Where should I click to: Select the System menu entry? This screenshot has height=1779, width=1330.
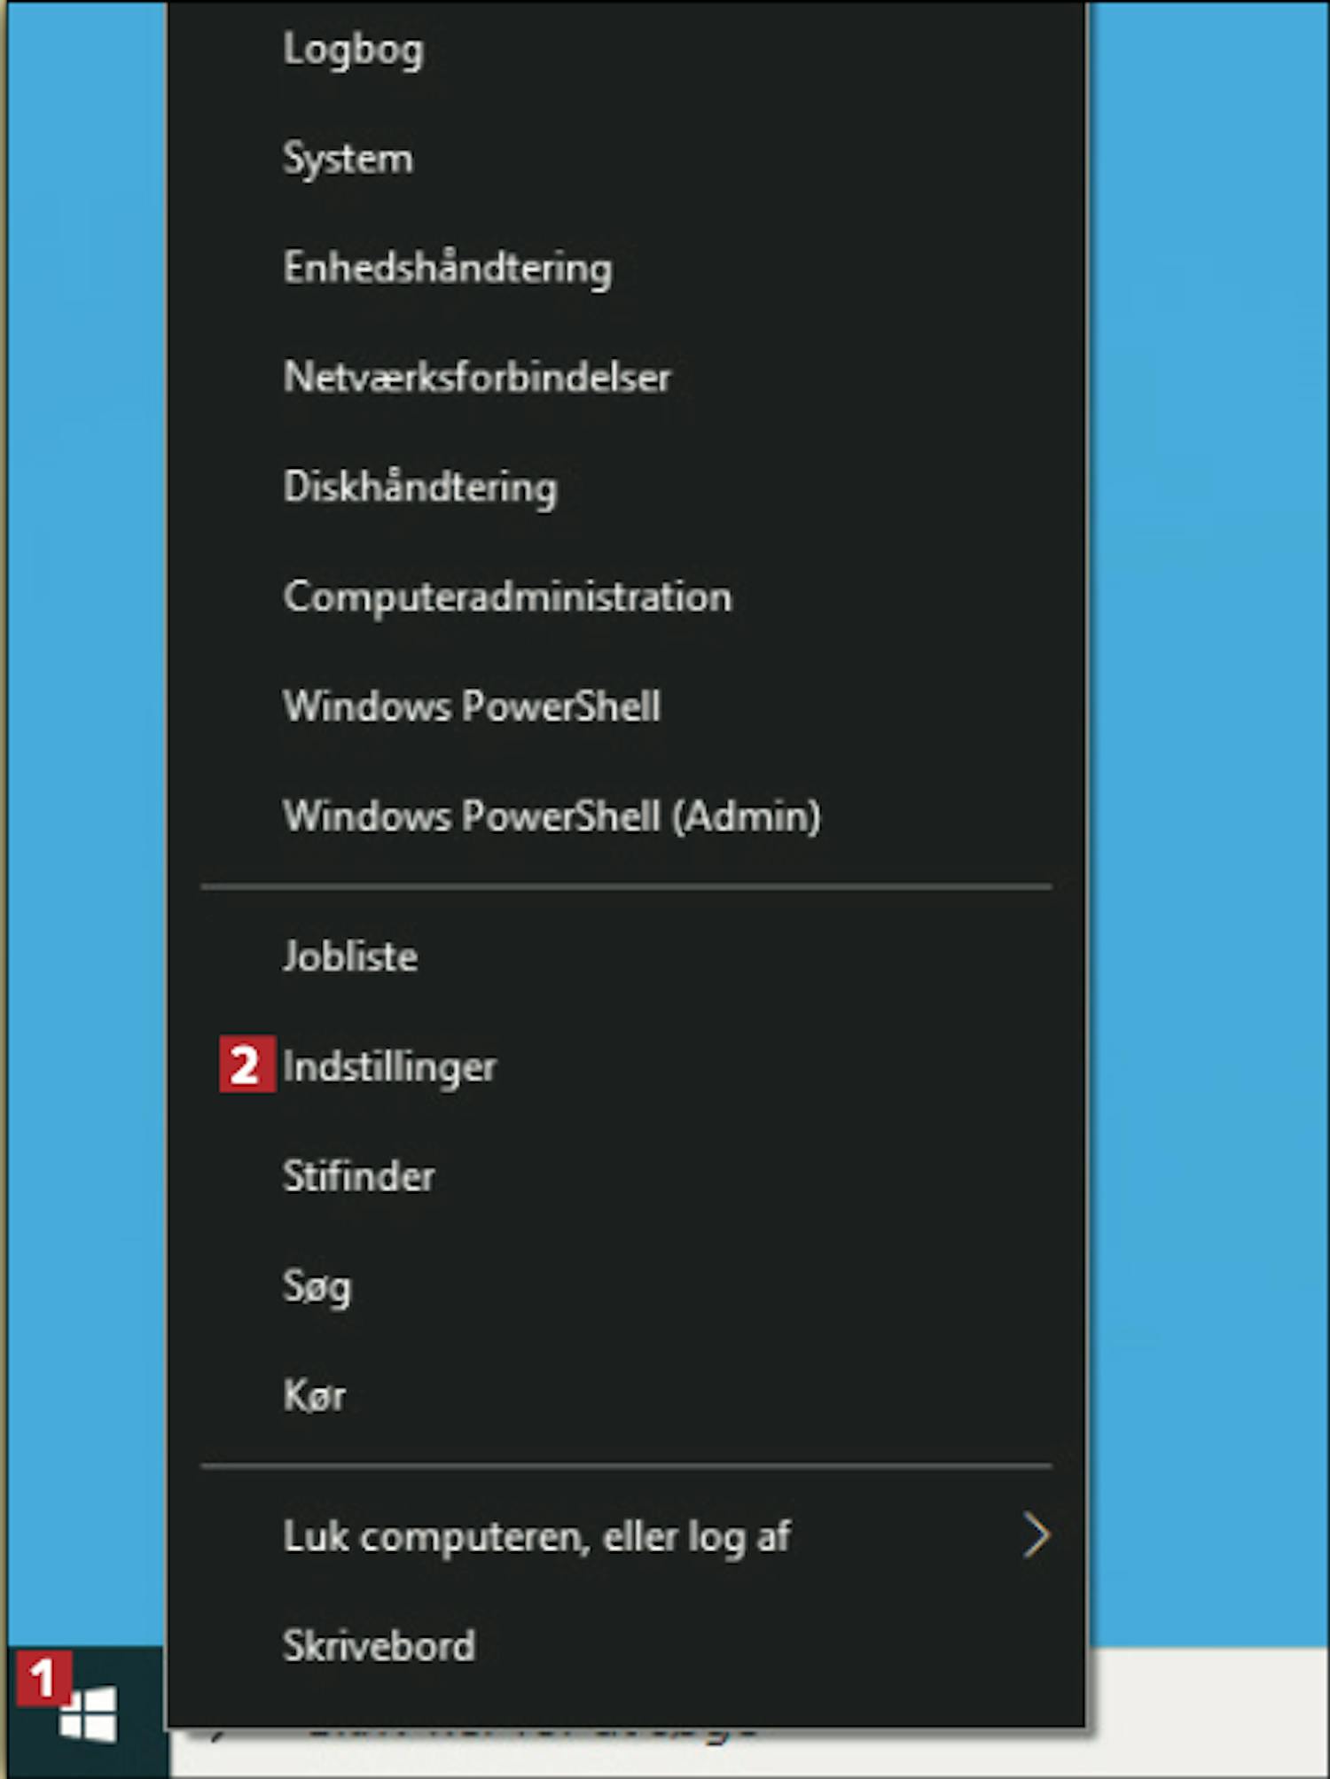coord(348,160)
